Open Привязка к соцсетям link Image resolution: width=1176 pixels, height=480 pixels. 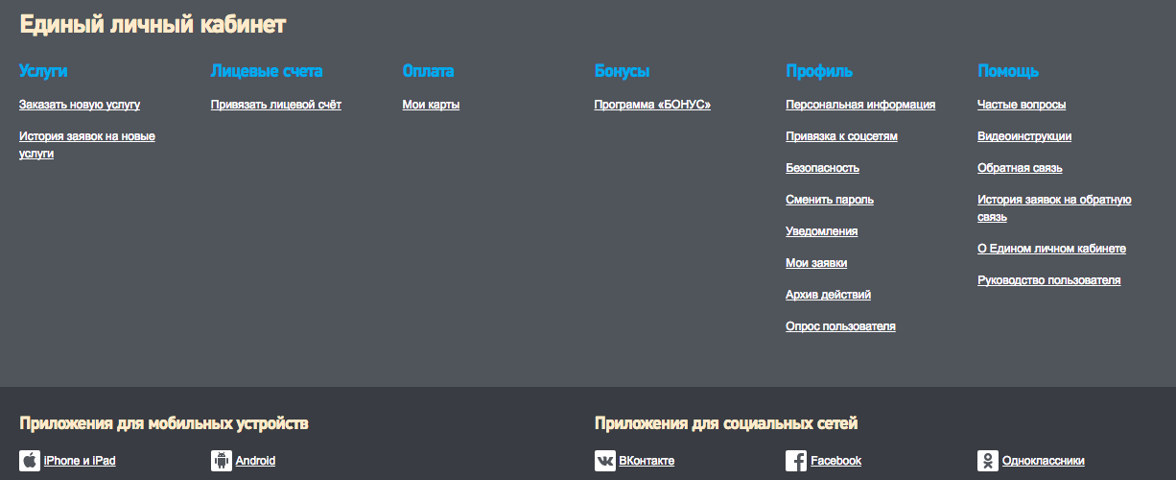842,136
